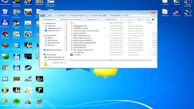
Task: Select the QuickWitted.dll file
Action: pos(79,48)
